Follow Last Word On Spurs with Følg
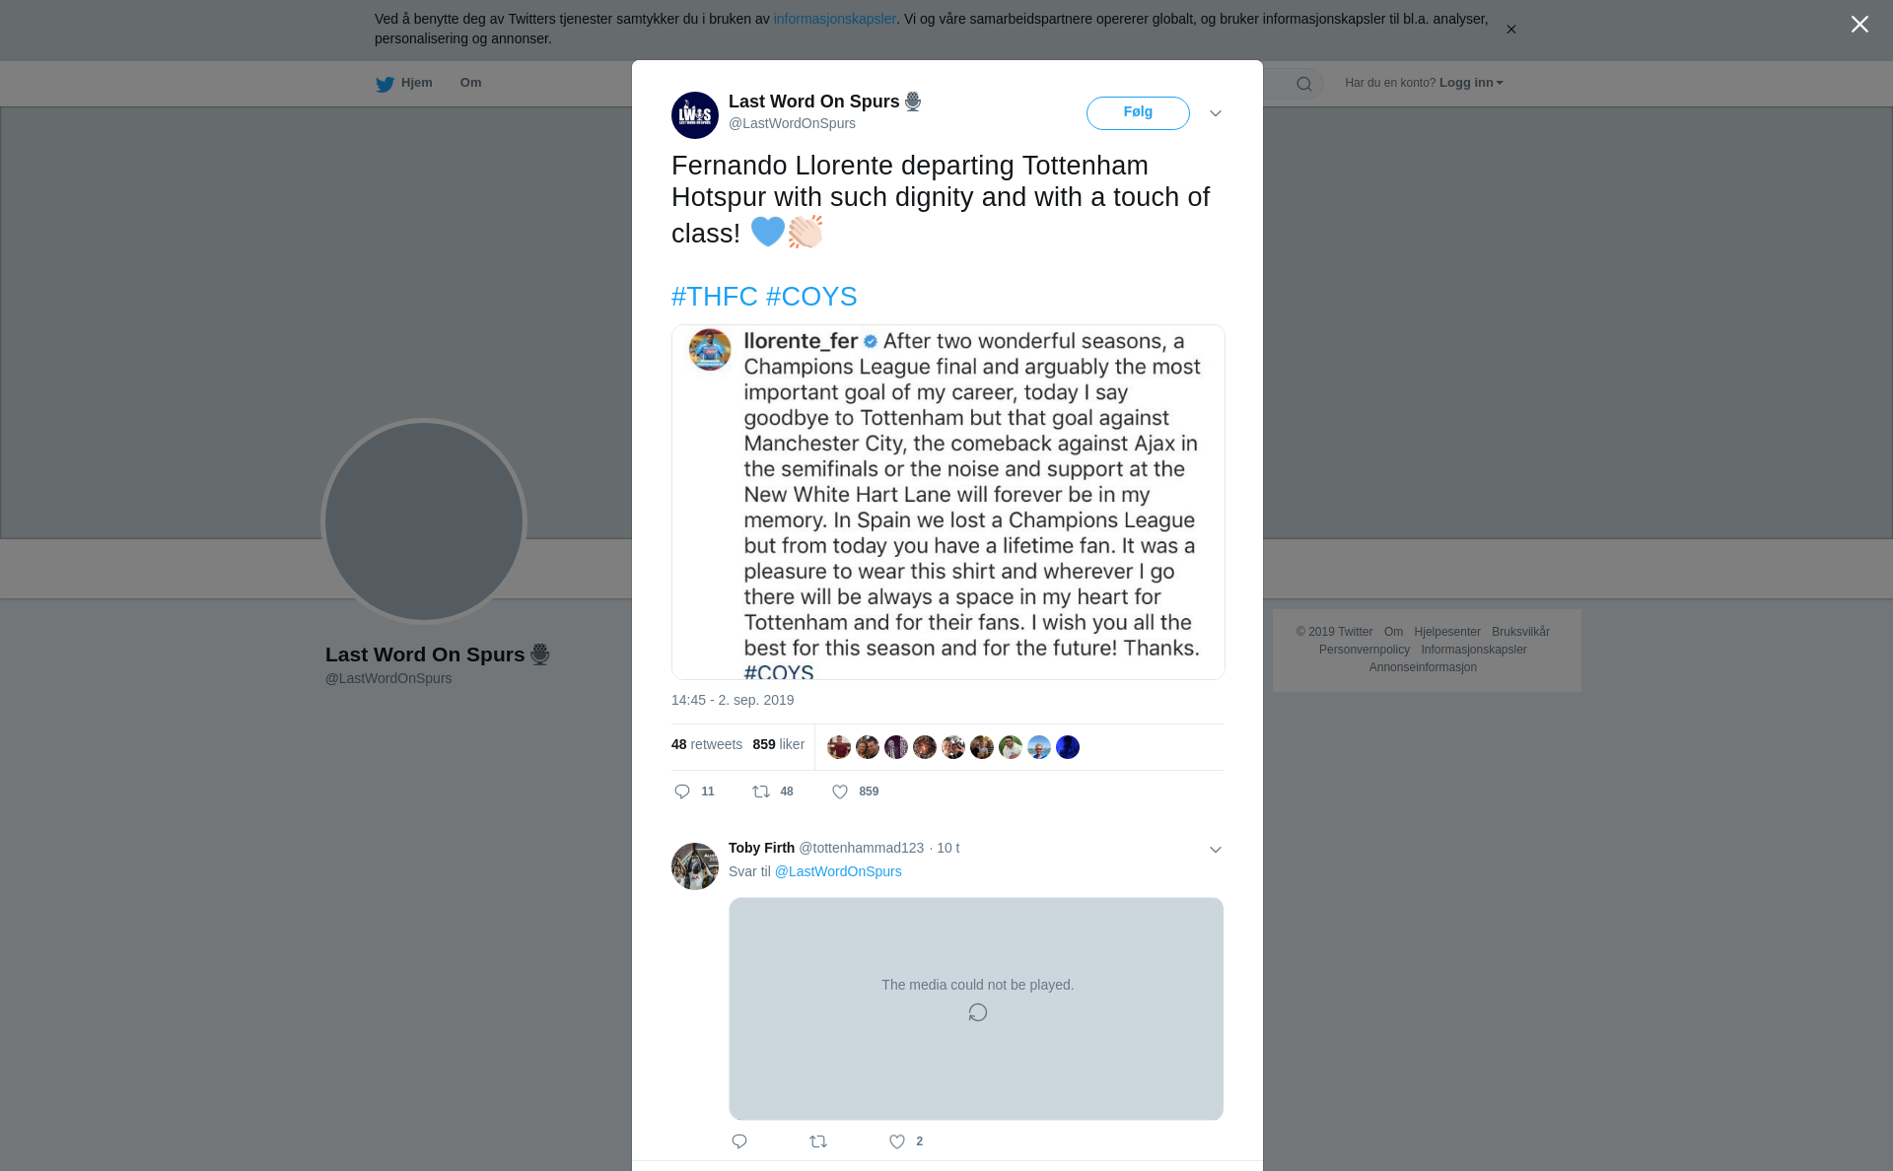 point(1138,113)
